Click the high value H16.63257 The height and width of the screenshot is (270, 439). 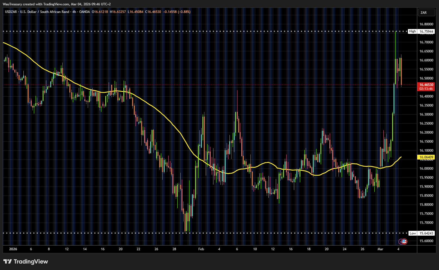click(118, 12)
